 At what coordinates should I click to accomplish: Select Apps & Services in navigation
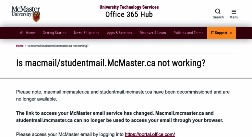pos(120,33)
